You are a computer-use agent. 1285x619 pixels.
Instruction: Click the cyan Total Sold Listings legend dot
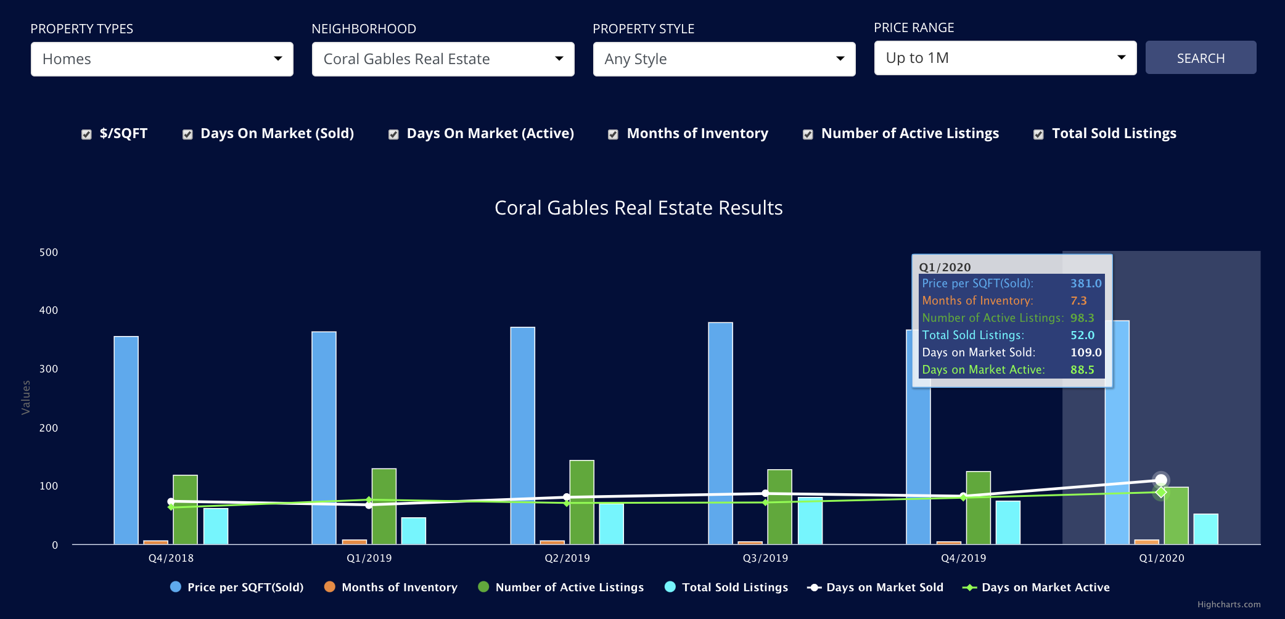(670, 587)
